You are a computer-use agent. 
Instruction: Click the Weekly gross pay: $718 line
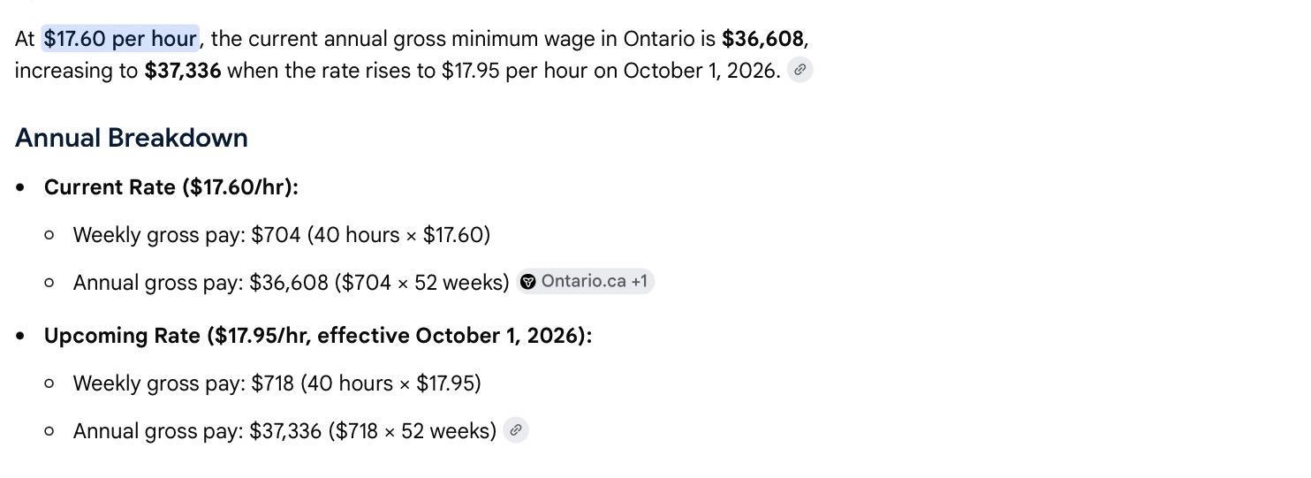point(277,383)
